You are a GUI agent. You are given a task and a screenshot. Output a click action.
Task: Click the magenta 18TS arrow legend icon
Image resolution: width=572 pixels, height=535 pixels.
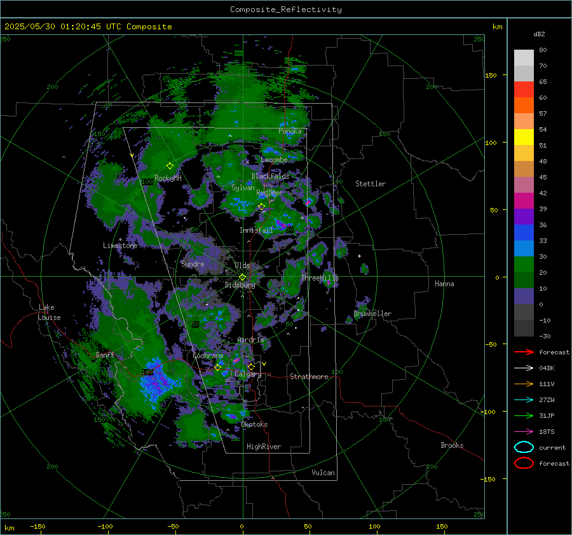click(x=524, y=432)
